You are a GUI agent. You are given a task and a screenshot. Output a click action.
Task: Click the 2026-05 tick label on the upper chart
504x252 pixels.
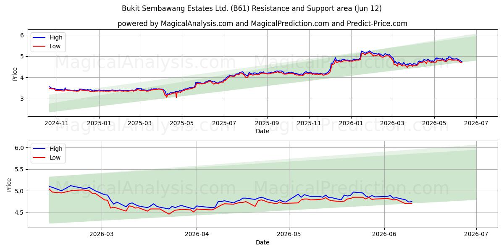click(x=434, y=123)
